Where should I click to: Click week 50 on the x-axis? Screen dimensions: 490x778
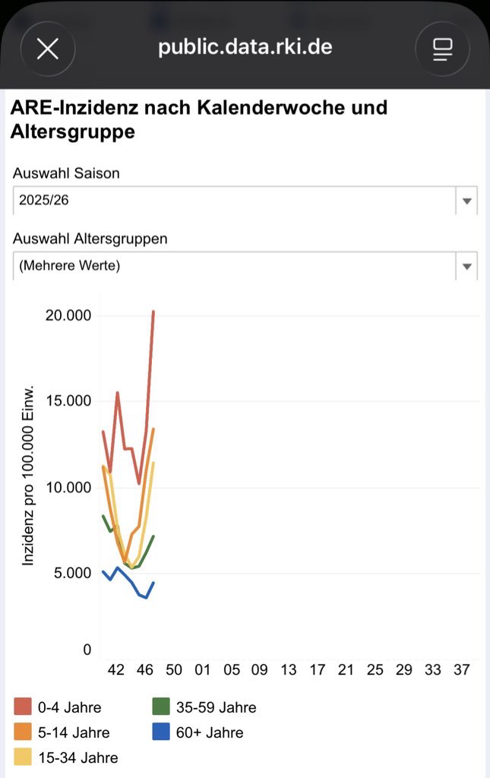(x=174, y=670)
